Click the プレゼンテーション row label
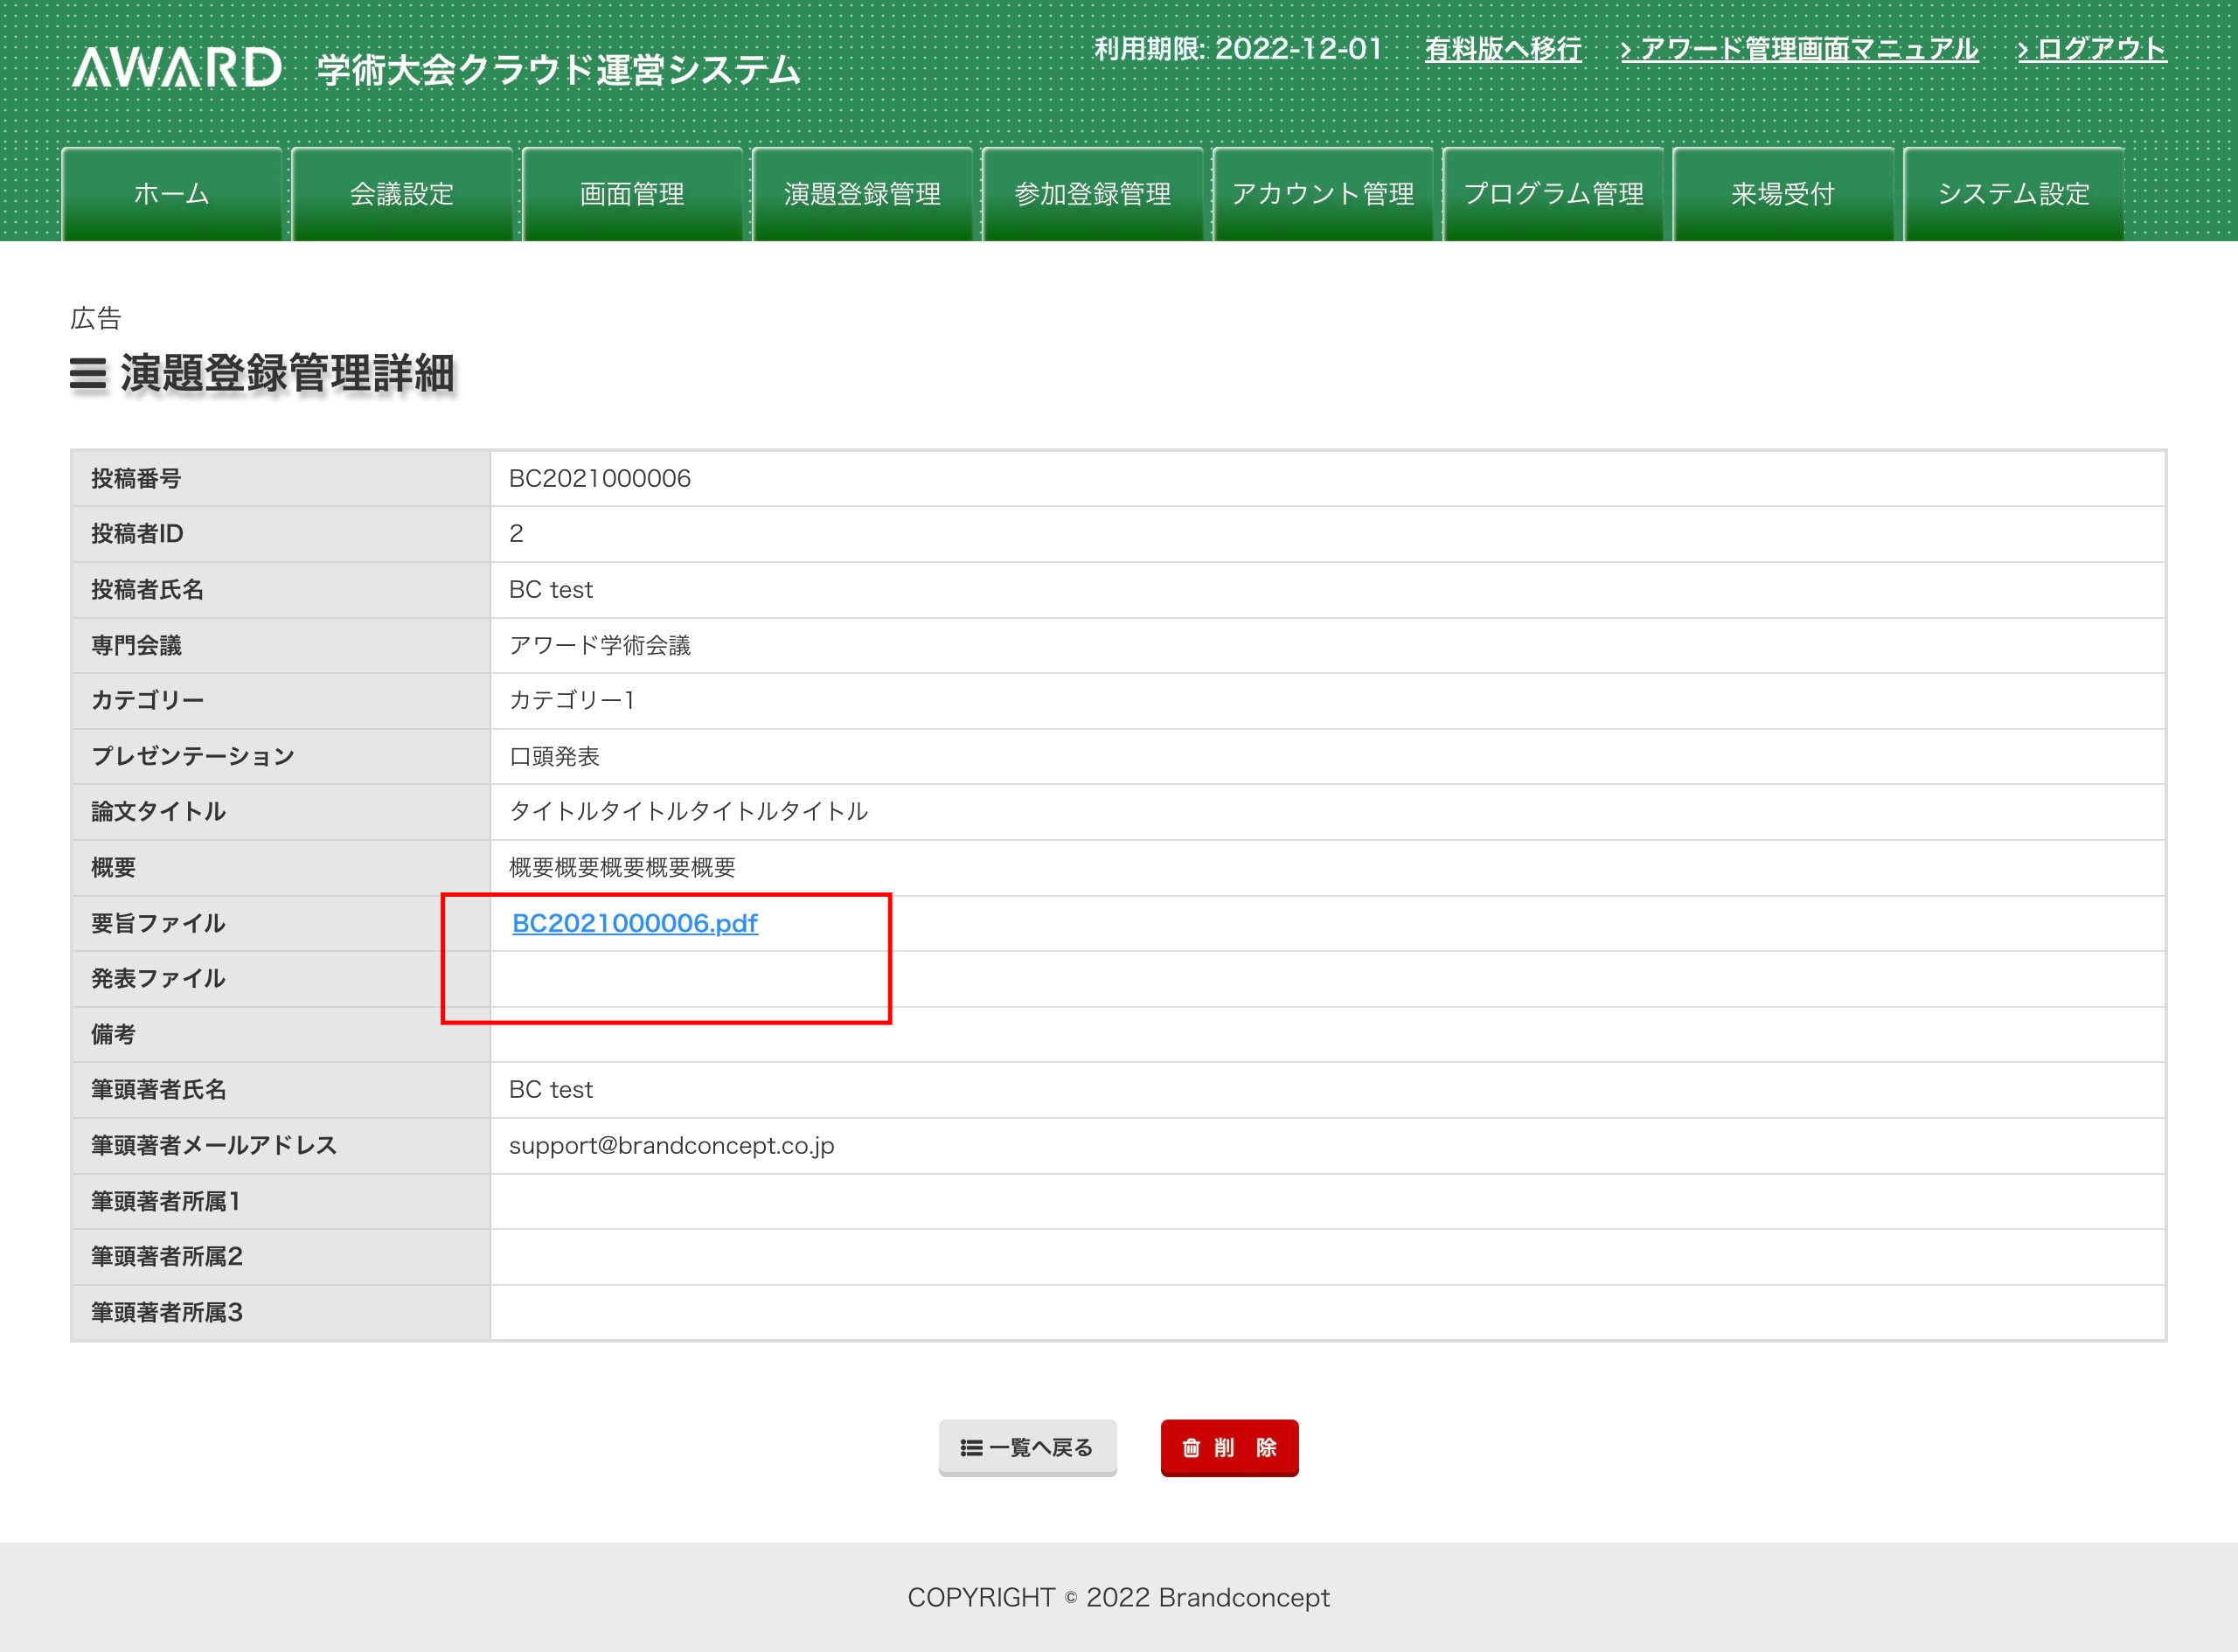2238x1652 pixels. point(193,756)
